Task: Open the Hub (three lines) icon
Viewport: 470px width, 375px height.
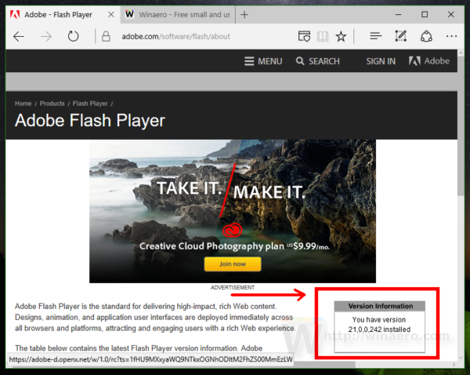Action: coord(375,36)
